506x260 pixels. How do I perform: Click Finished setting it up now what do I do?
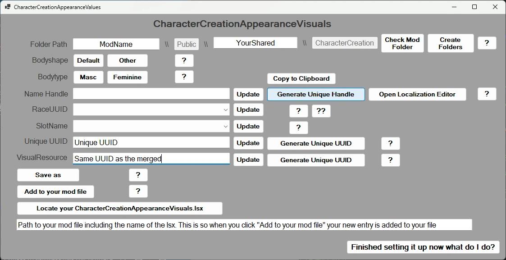pyautogui.click(x=423, y=247)
